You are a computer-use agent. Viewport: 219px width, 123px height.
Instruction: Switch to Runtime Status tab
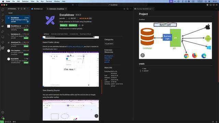85,34
